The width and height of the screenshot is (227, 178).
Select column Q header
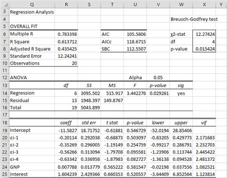point(32,4)
